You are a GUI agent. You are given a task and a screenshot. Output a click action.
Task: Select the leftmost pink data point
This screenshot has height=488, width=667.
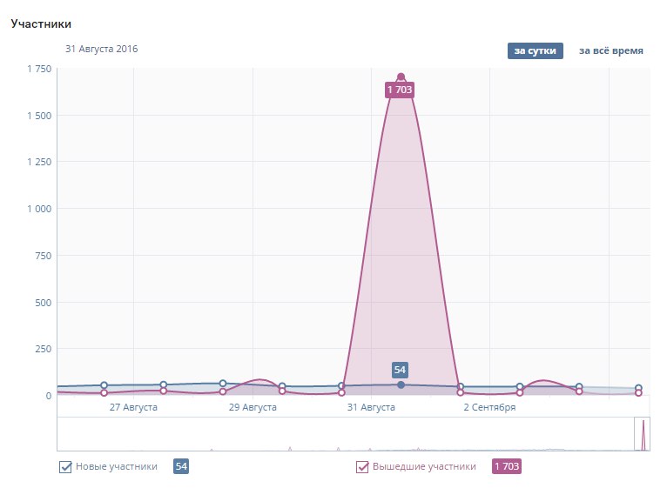click(104, 393)
